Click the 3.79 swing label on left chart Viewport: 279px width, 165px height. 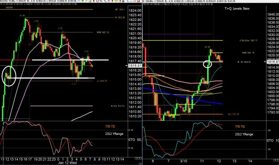pyautogui.click(x=60, y=28)
